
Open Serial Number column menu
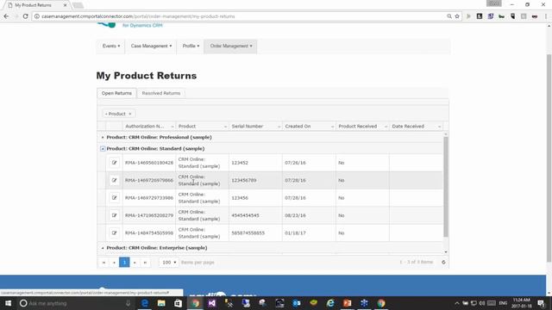tap(279, 127)
